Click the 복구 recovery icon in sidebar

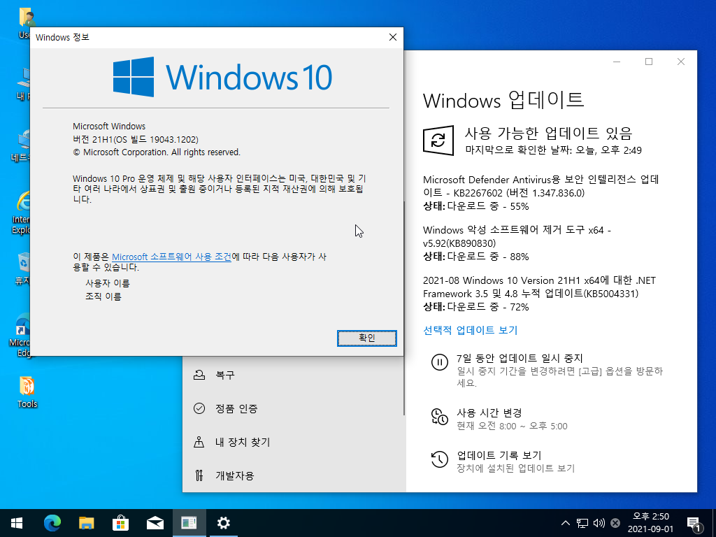click(x=199, y=375)
